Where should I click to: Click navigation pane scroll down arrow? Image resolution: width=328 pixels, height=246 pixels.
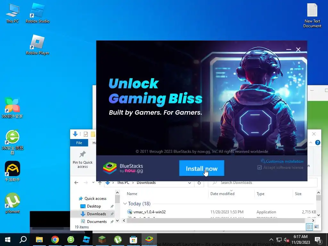click(x=117, y=221)
